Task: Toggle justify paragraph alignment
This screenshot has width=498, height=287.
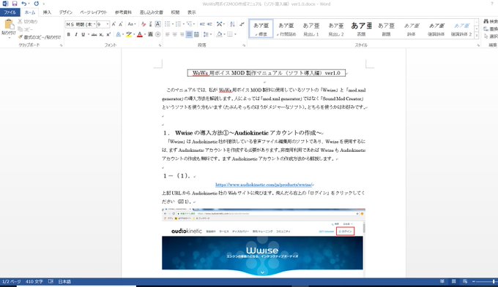Action: coord(189,34)
